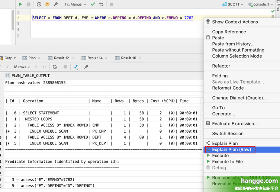This screenshot has height=192, width=280.
Task: Click compare data arrows icon
Action: (x=76, y=67)
